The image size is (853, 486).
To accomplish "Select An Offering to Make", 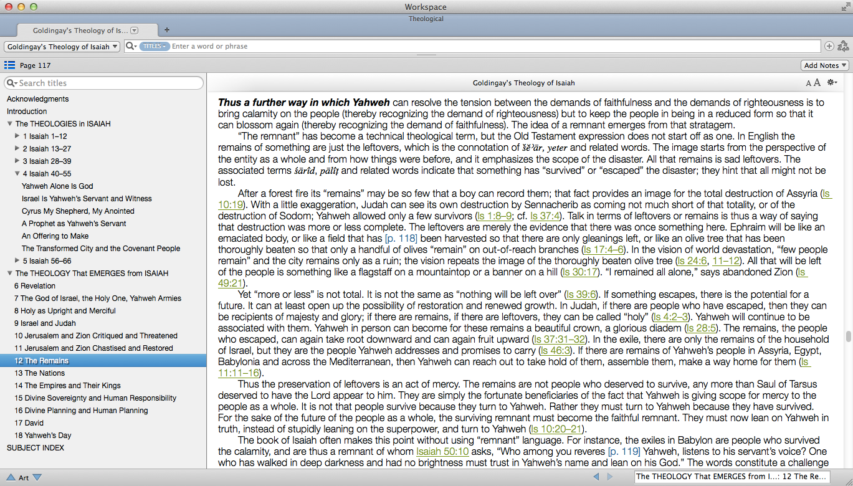I will pos(55,236).
